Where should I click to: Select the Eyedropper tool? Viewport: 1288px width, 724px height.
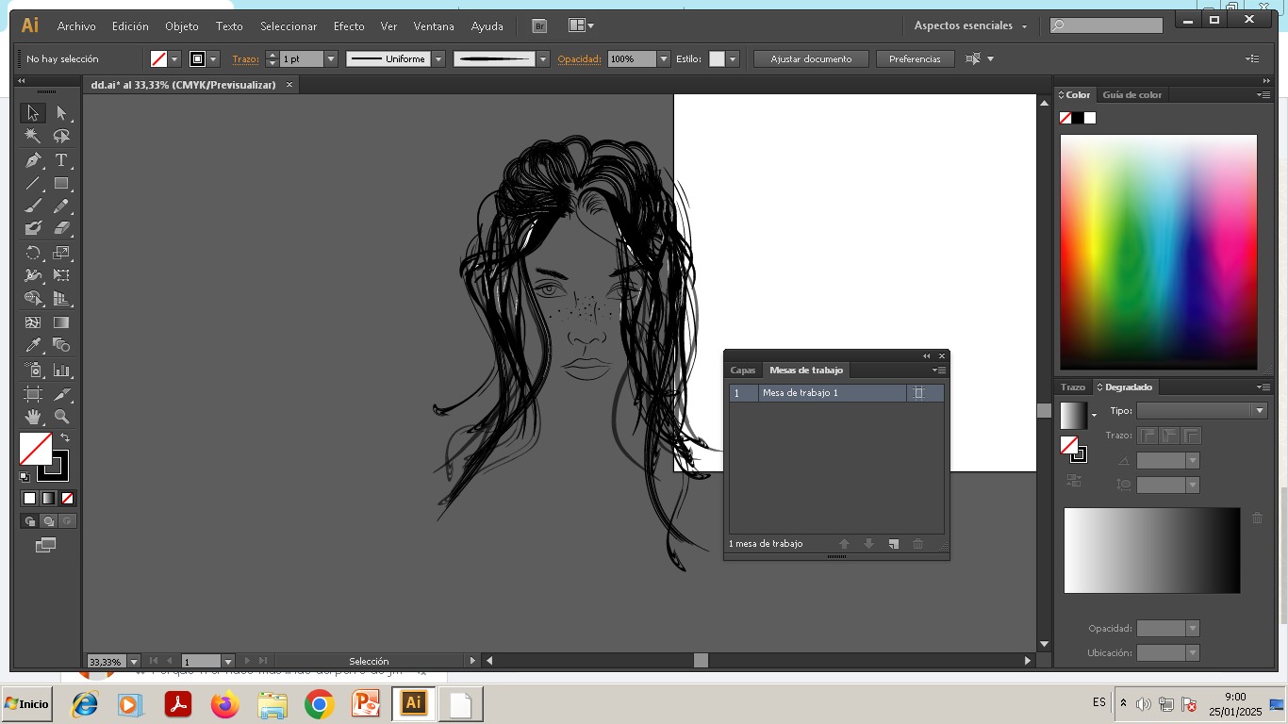(33, 345)
